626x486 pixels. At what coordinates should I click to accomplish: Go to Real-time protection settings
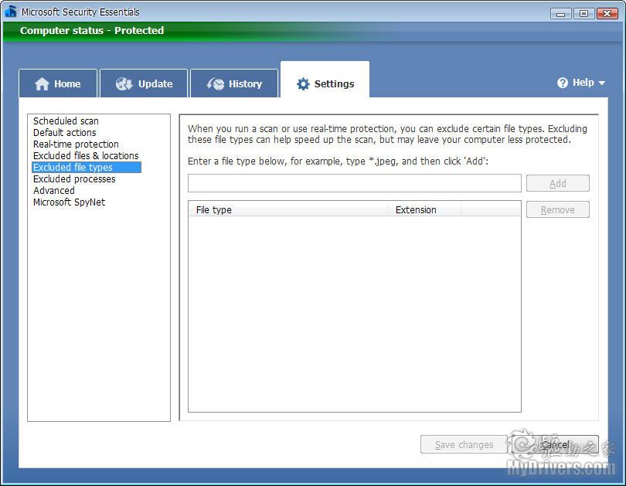(76, 144)
